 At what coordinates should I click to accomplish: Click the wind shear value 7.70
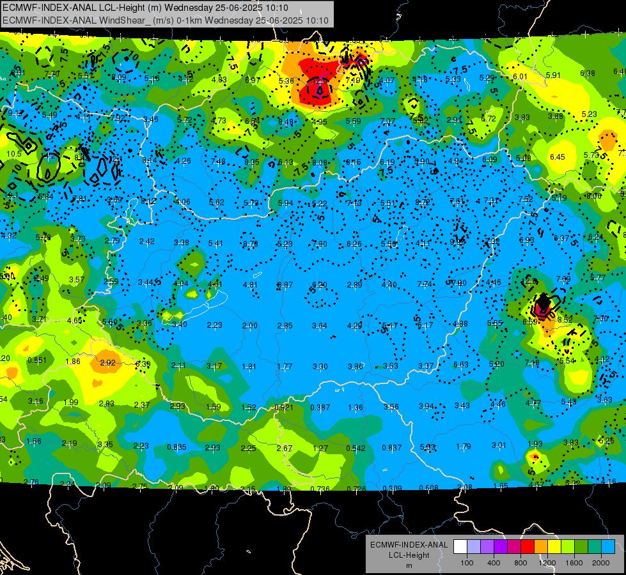click(52, 73)
